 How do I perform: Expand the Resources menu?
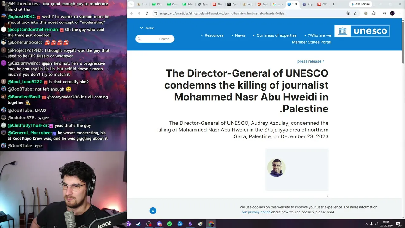212,35
